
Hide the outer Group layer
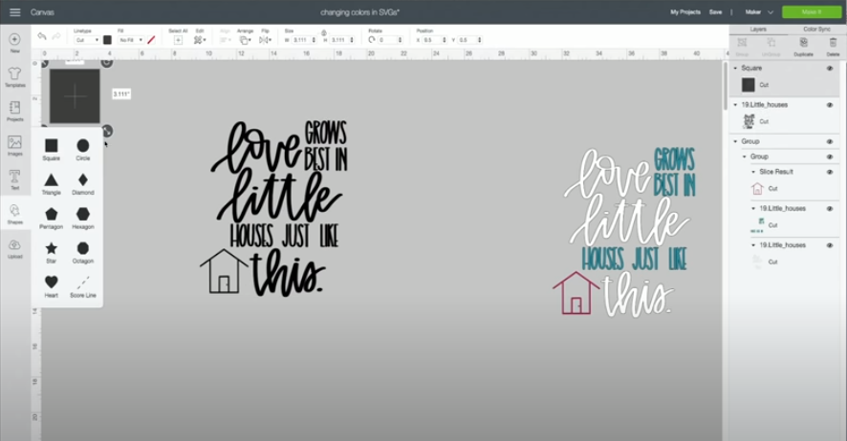point(830,141)
